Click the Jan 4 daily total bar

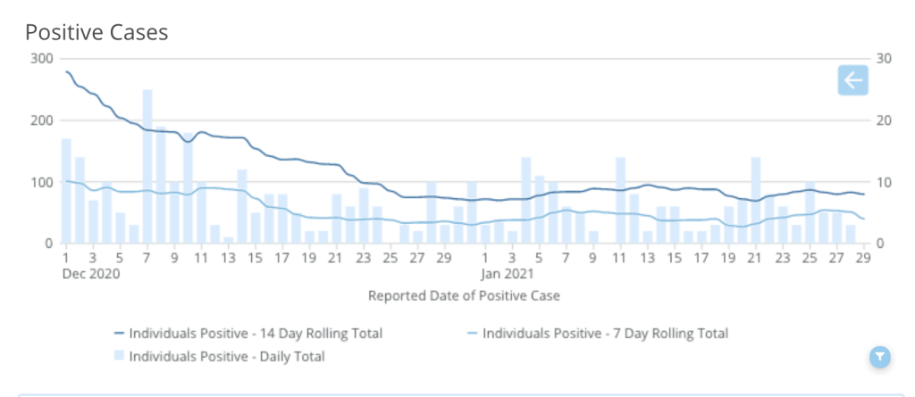(525, 200)
